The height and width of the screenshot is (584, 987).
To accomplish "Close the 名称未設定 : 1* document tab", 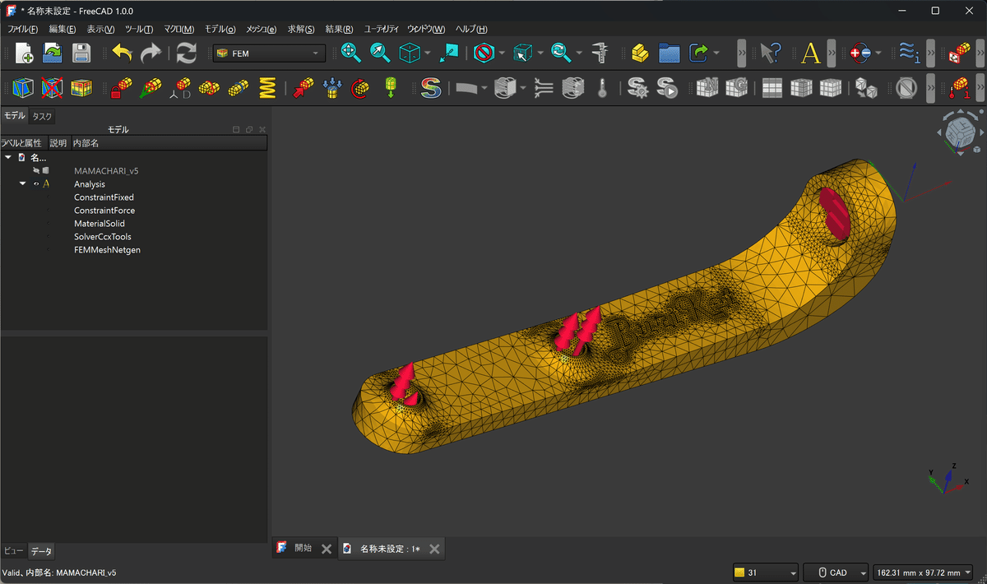I will 434,549.
